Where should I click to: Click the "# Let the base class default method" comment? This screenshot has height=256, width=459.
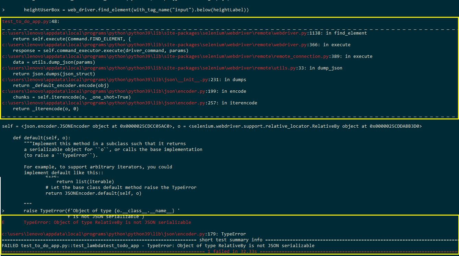(x=121, y=188)
